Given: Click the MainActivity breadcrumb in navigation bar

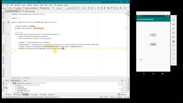Looking at the screenshot, I should point(45,8).
